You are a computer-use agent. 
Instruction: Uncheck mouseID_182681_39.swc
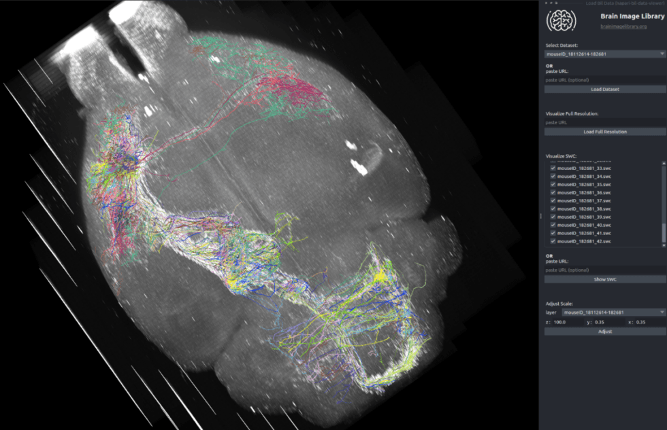point(553,217)
